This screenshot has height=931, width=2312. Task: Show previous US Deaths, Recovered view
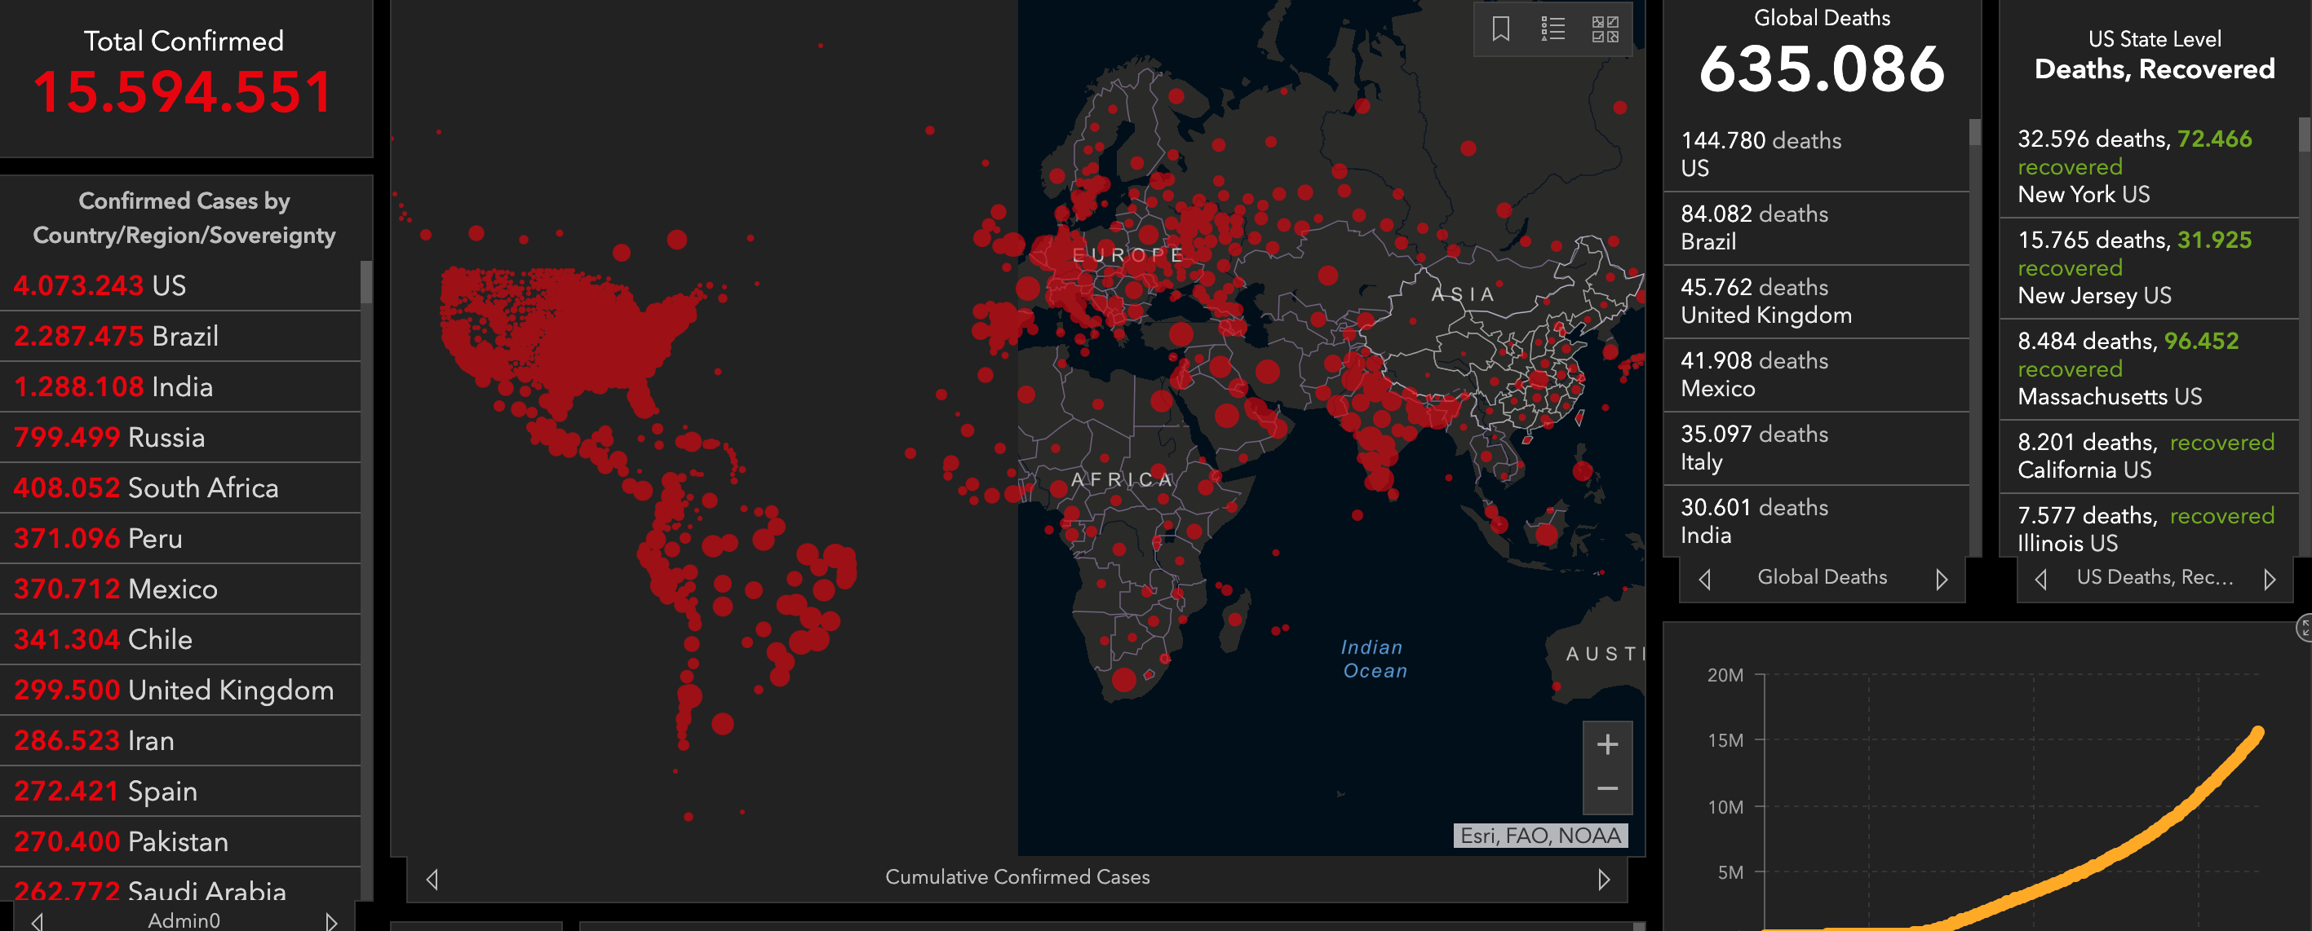coord(2040,580)
